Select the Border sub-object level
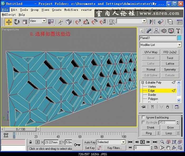This screenshot has height=156, width=185. pyautogui.click(x=152, y=95)
